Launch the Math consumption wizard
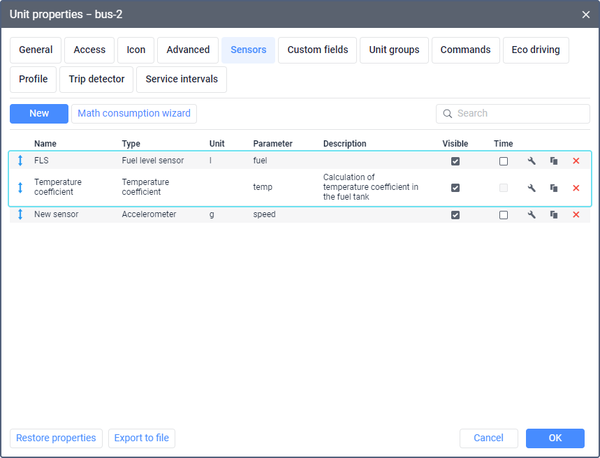The height and width of the screenshot is (458, 600). (x=134, y=114)
